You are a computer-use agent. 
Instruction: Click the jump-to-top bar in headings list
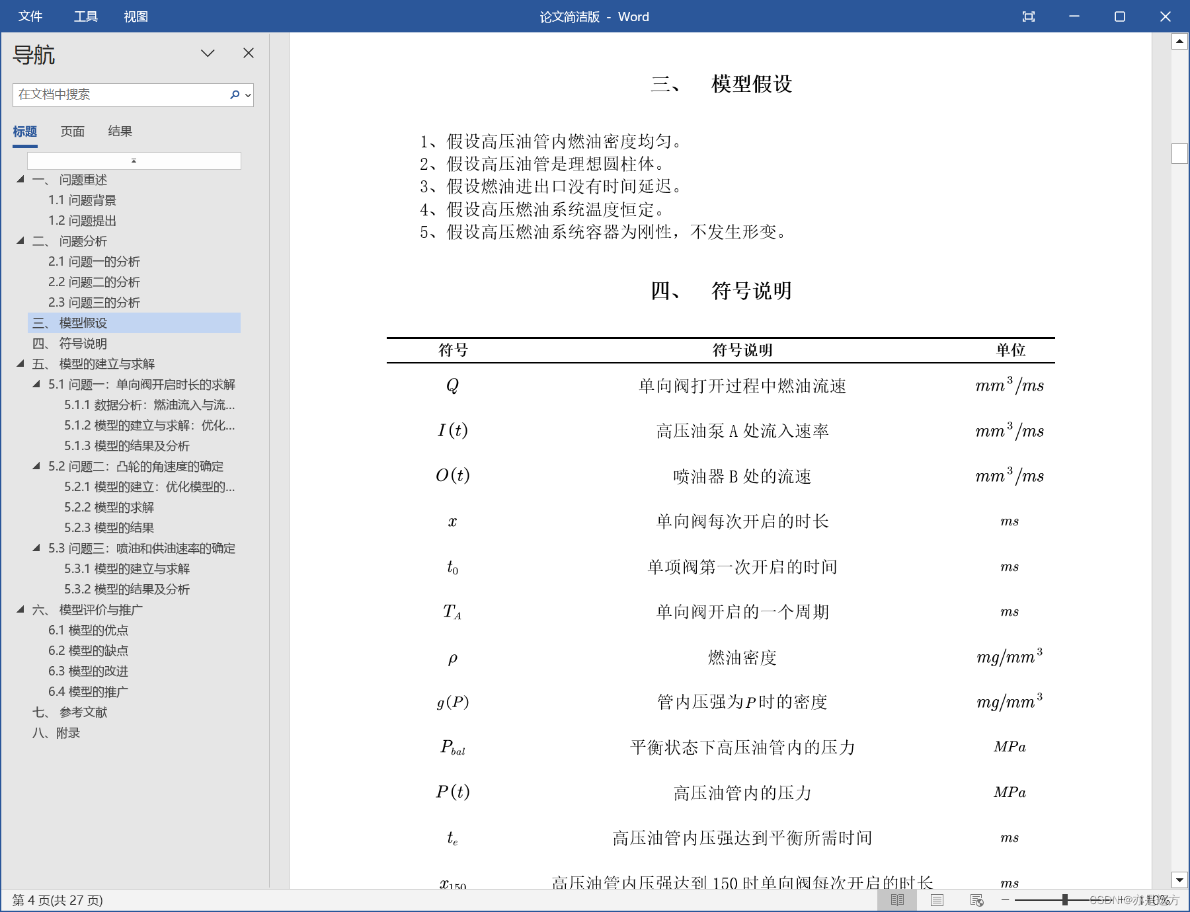coord(134,161)
